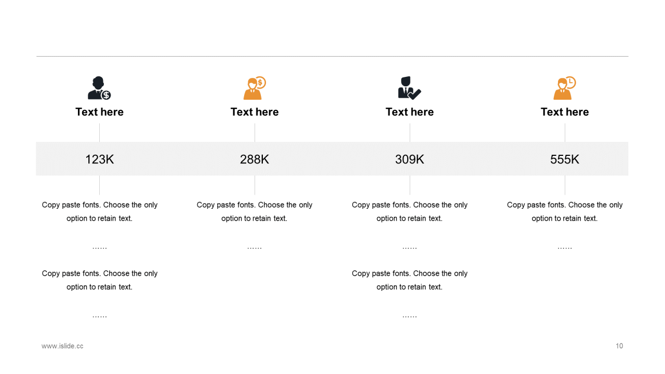
Task: Select 'Text here' heading above 555K
Action: coord(565,112)
